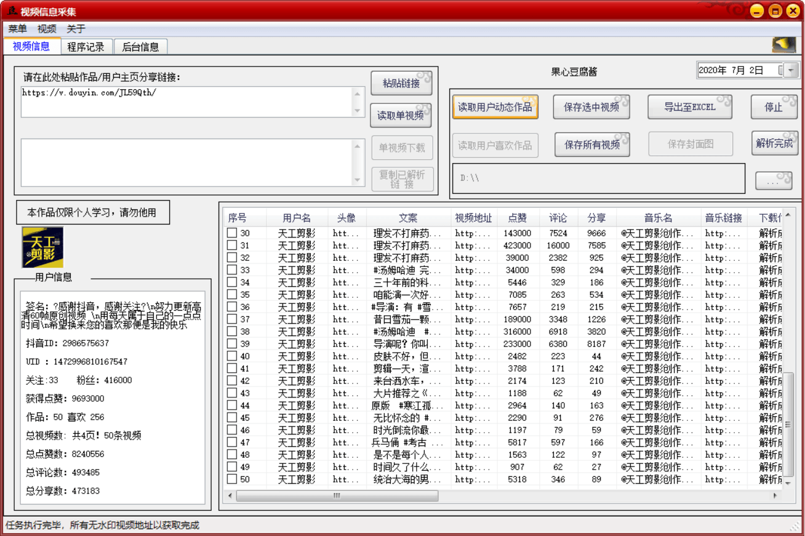Click the 粘贴链接 paste link button
805x536 pixels.
tap(401, 83)
